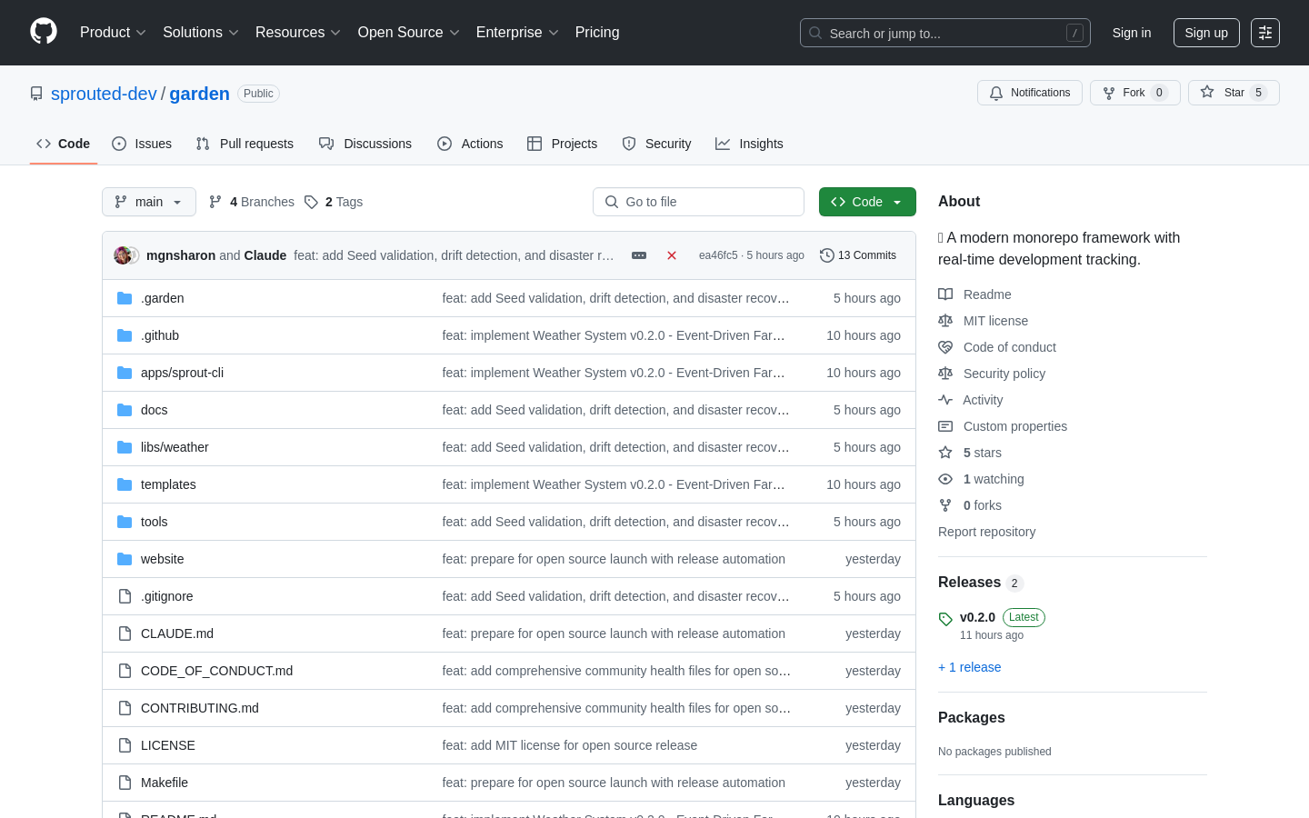Click the GitHub logo icon

point(44,32)
